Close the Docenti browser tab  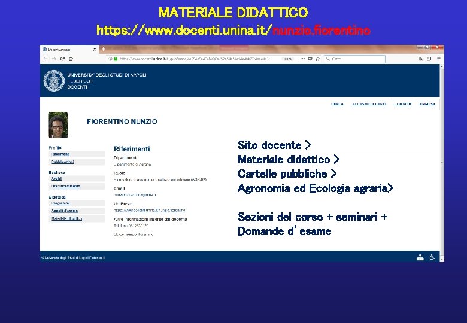tap(95, 50)
